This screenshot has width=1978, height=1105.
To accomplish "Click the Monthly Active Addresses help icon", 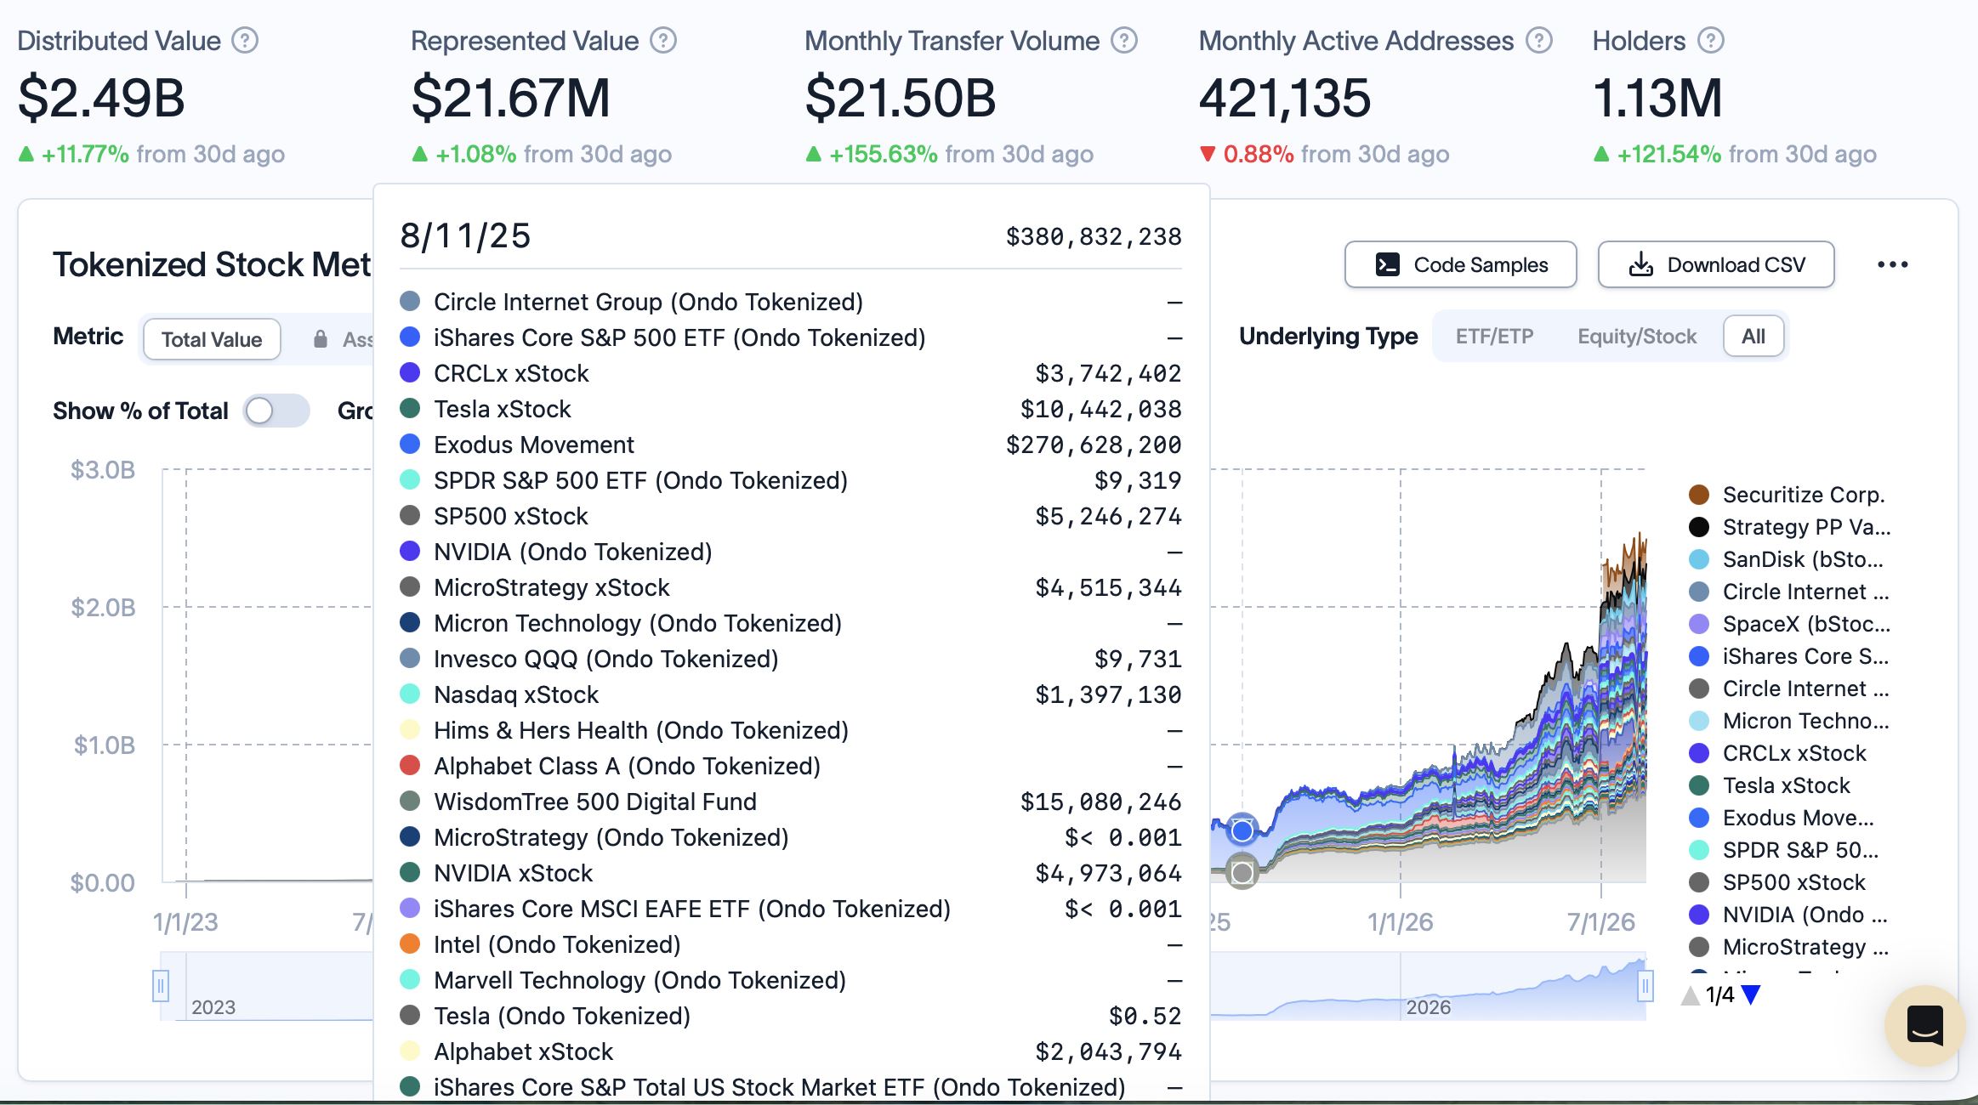I will [1538, 41].
